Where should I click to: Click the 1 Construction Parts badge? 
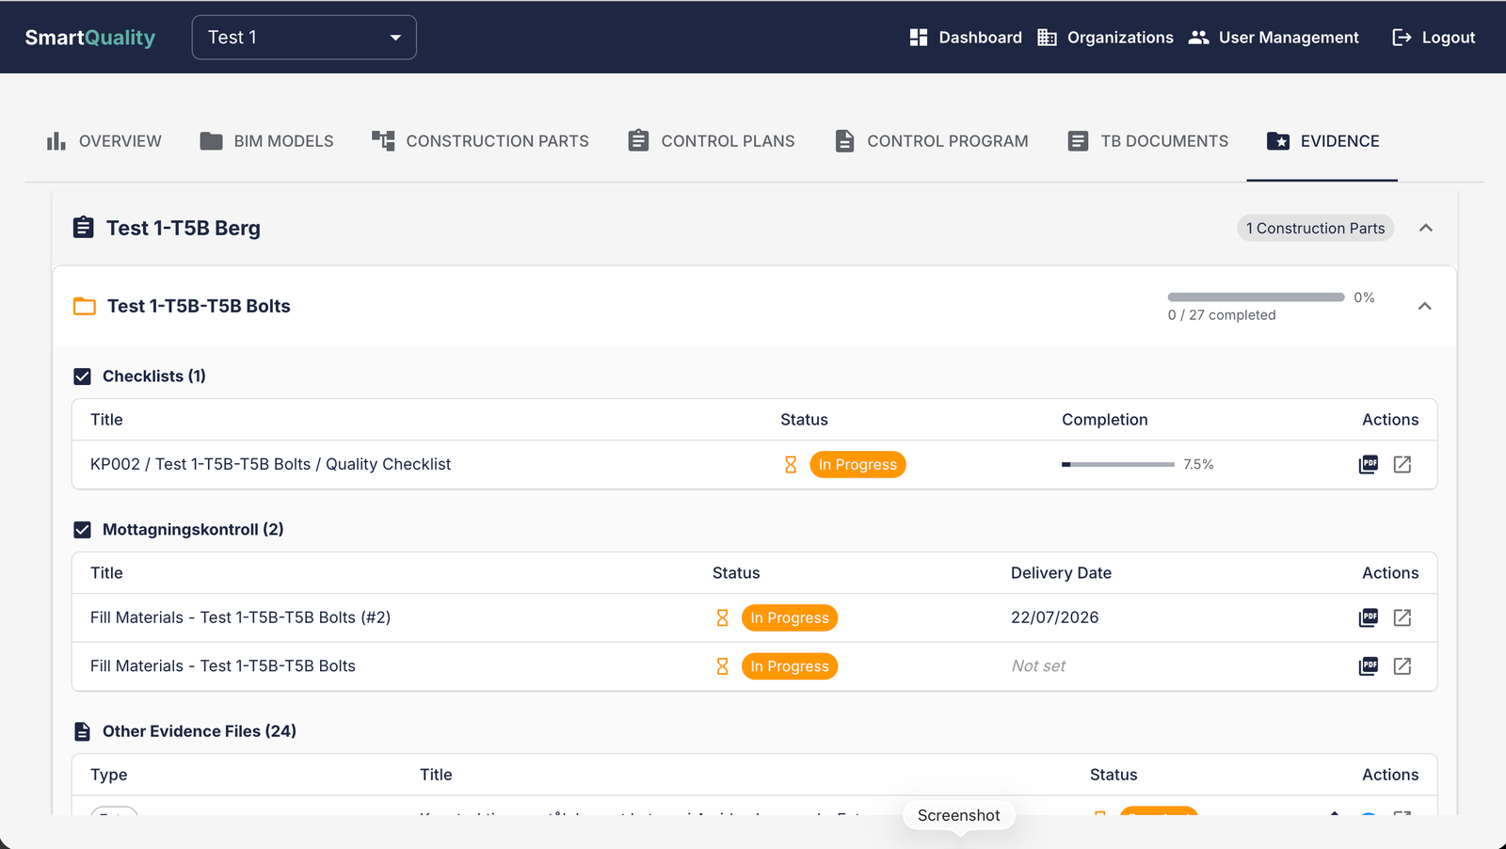point(1315,229)
